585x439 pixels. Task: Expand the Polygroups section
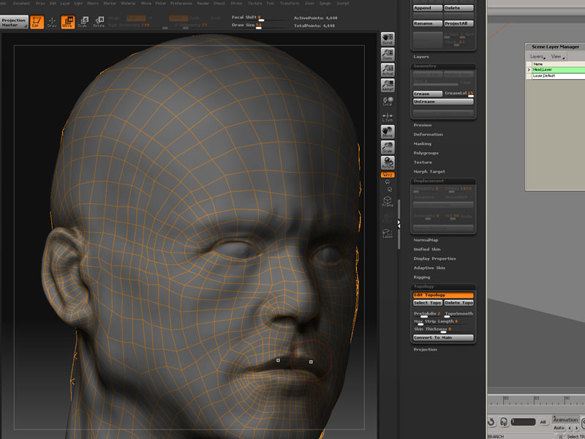click(427, 153)
